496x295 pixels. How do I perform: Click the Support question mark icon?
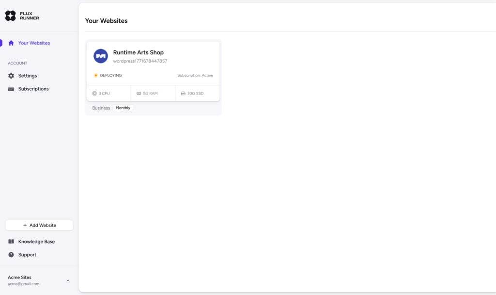click(11, 255)
